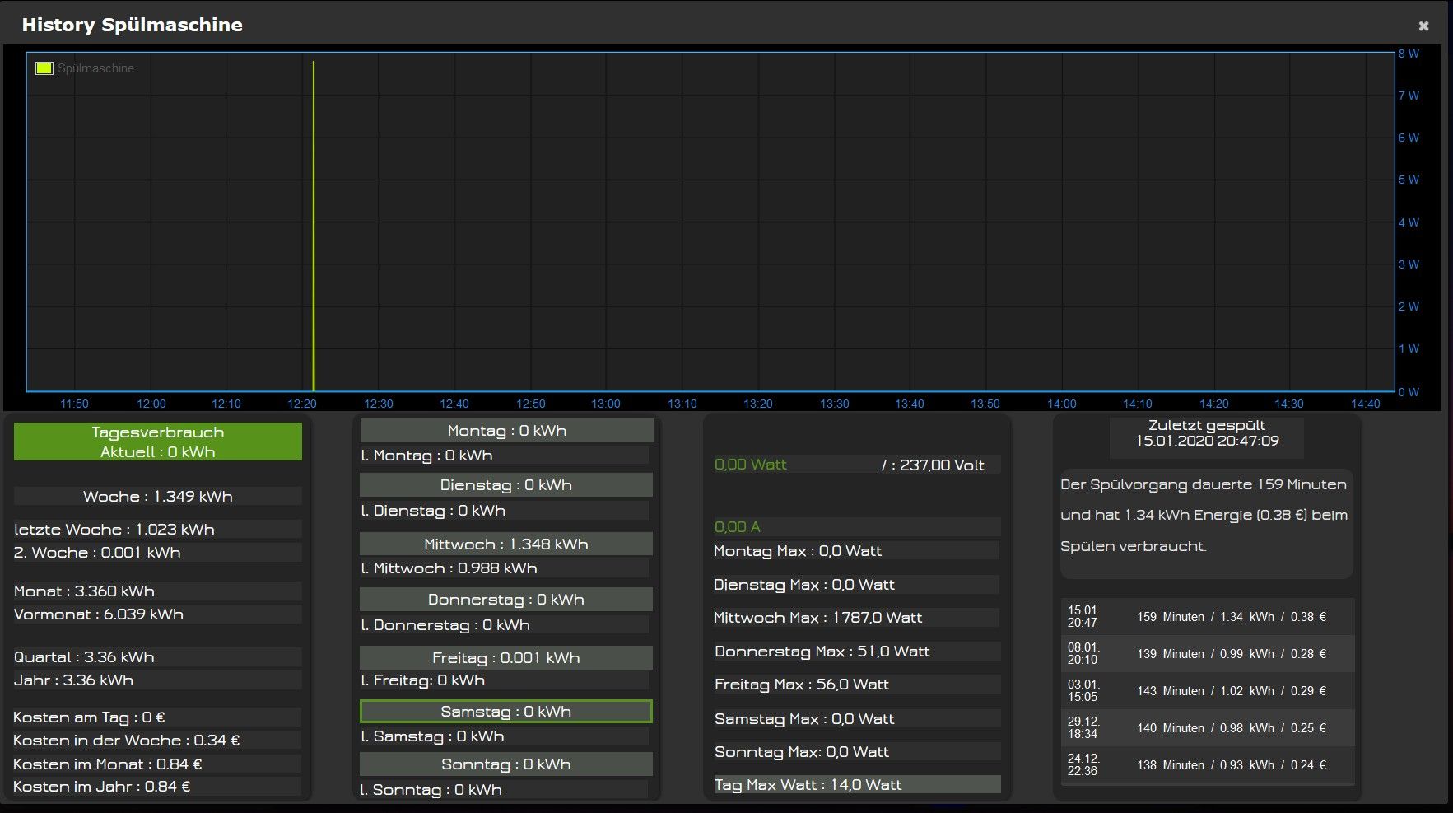Viewport: 1453px width, 813px height.
Task: Click the 14:40 time axis label
Action: pyautogui.click(x=1365, y=404)
